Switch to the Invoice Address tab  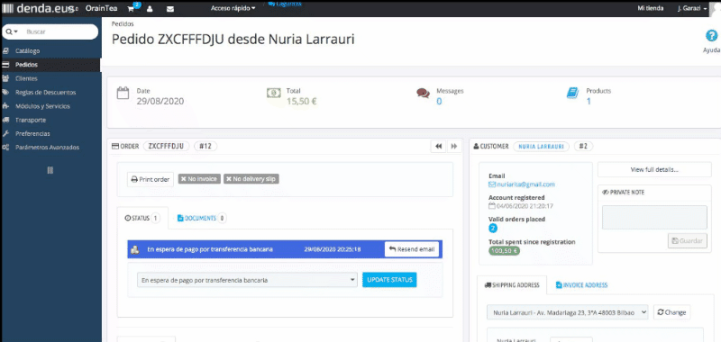581,285
